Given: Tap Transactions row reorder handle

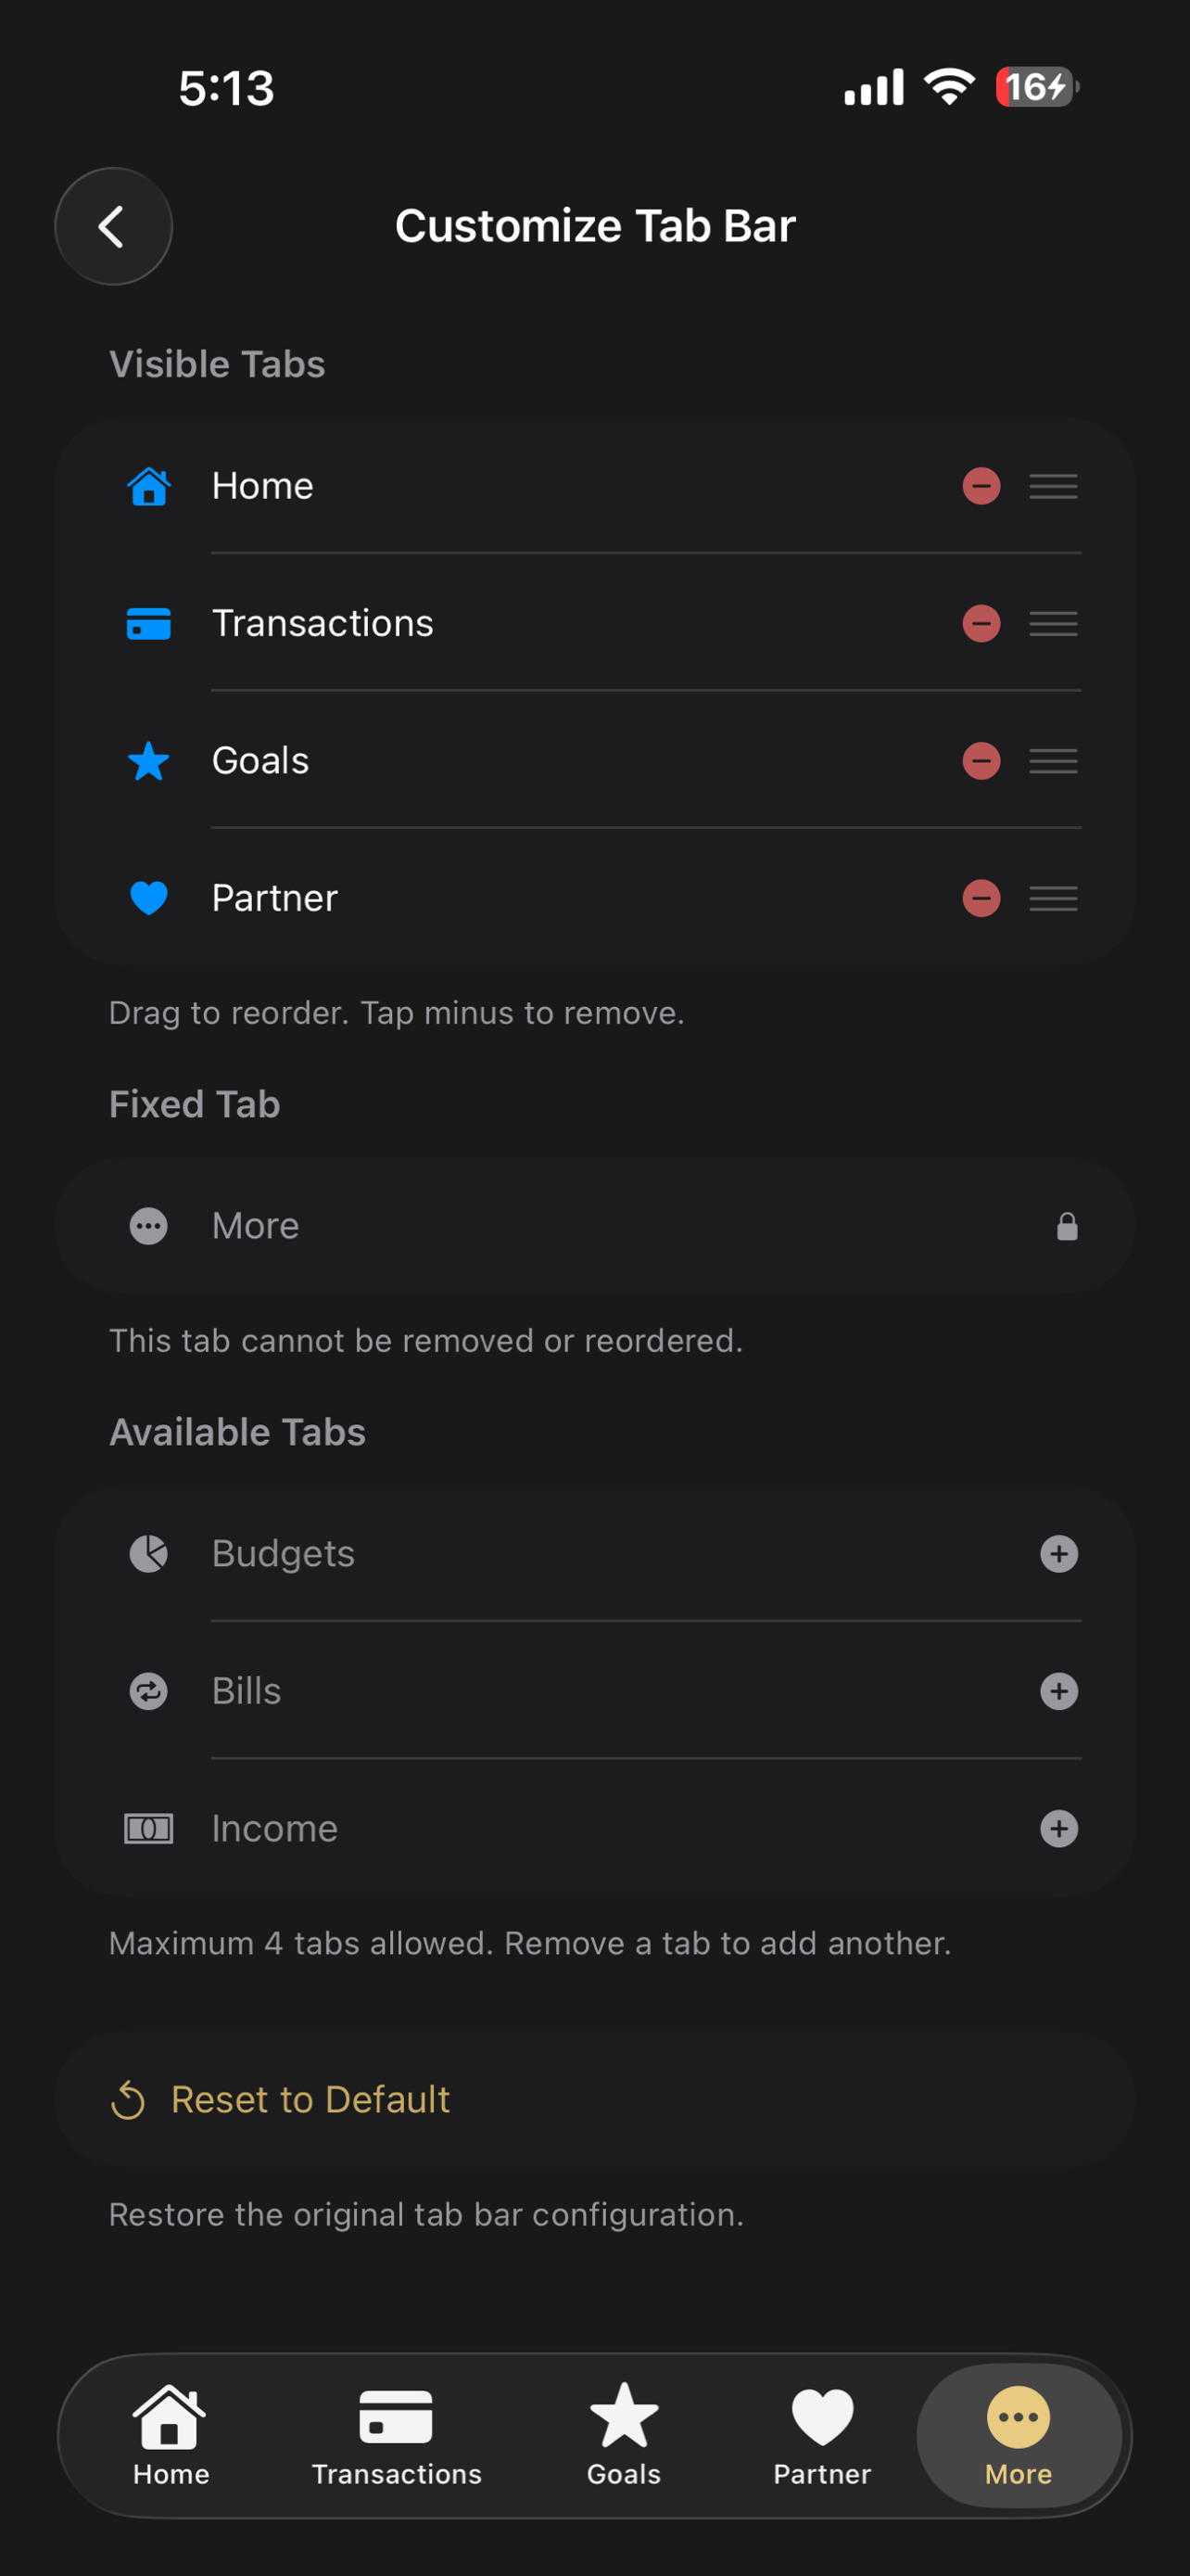Looking at the screenshot, I should [1053, 624].
